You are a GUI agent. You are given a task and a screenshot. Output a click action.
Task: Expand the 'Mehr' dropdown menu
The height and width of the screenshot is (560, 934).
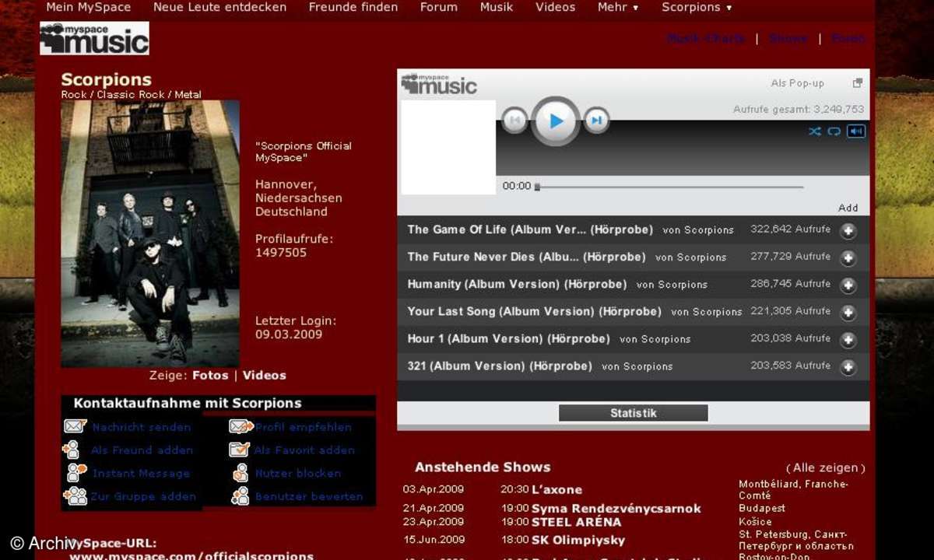(618, 7)
